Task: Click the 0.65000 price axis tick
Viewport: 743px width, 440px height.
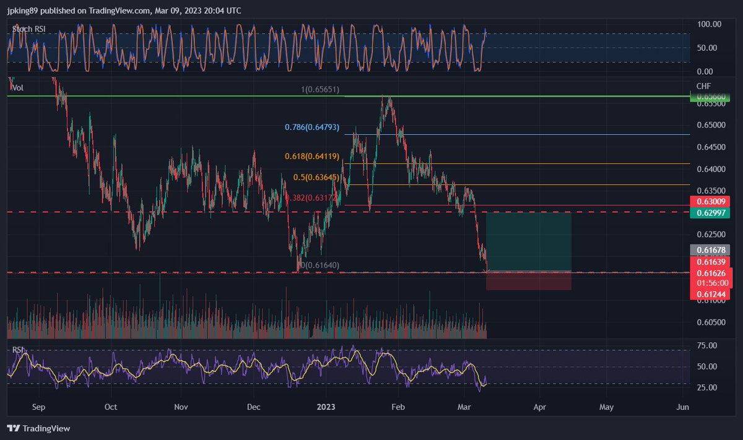Action: click(x=711, y=126)
